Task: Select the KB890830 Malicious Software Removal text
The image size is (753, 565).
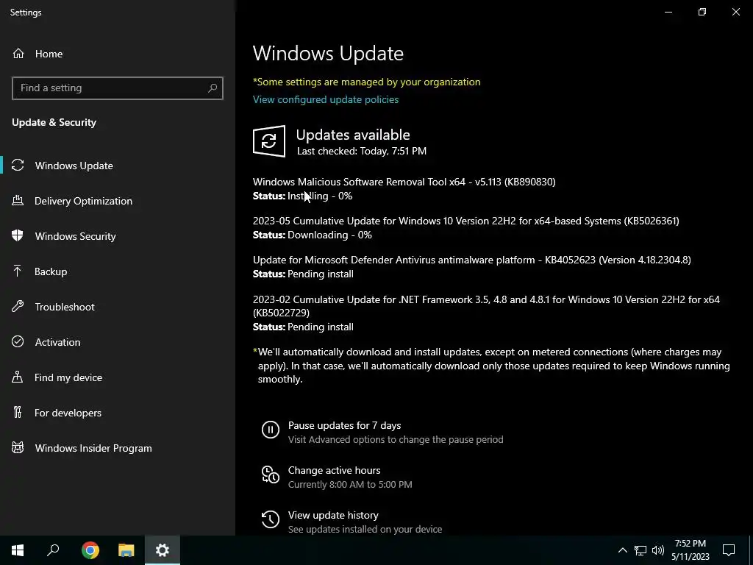Action: coord(404,182)
